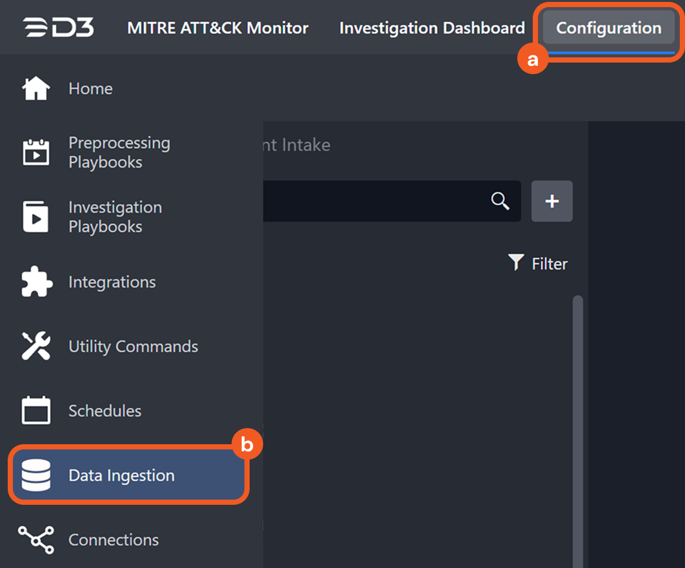The height and width of the screenshot is (568, 685).
Task: Click the Filter text label
Action: tap(550, 264)
